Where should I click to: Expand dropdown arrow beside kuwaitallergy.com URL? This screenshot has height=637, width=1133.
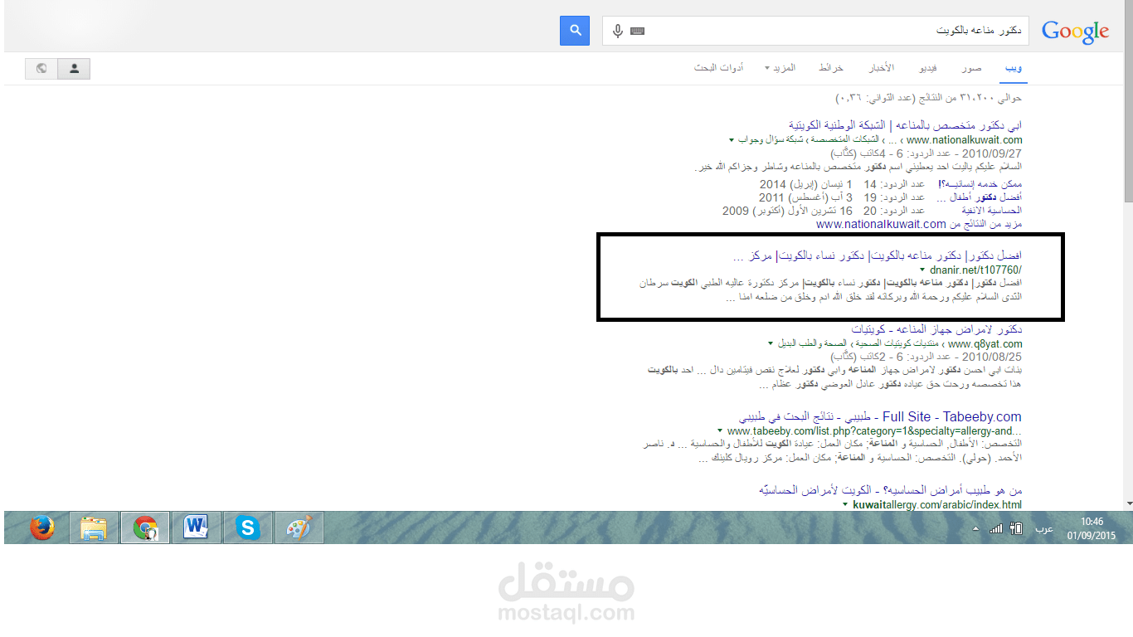coord(845,505)
